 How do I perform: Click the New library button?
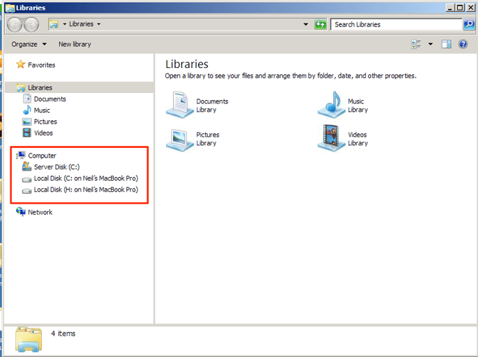74,44
